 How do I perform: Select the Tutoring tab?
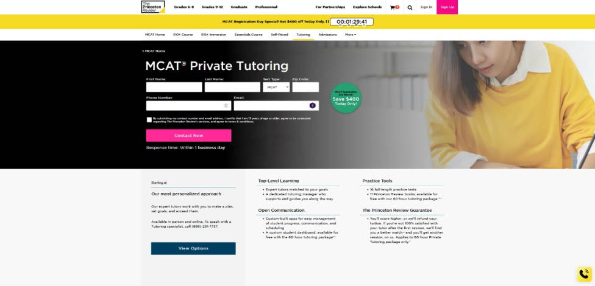click(303, 35)
